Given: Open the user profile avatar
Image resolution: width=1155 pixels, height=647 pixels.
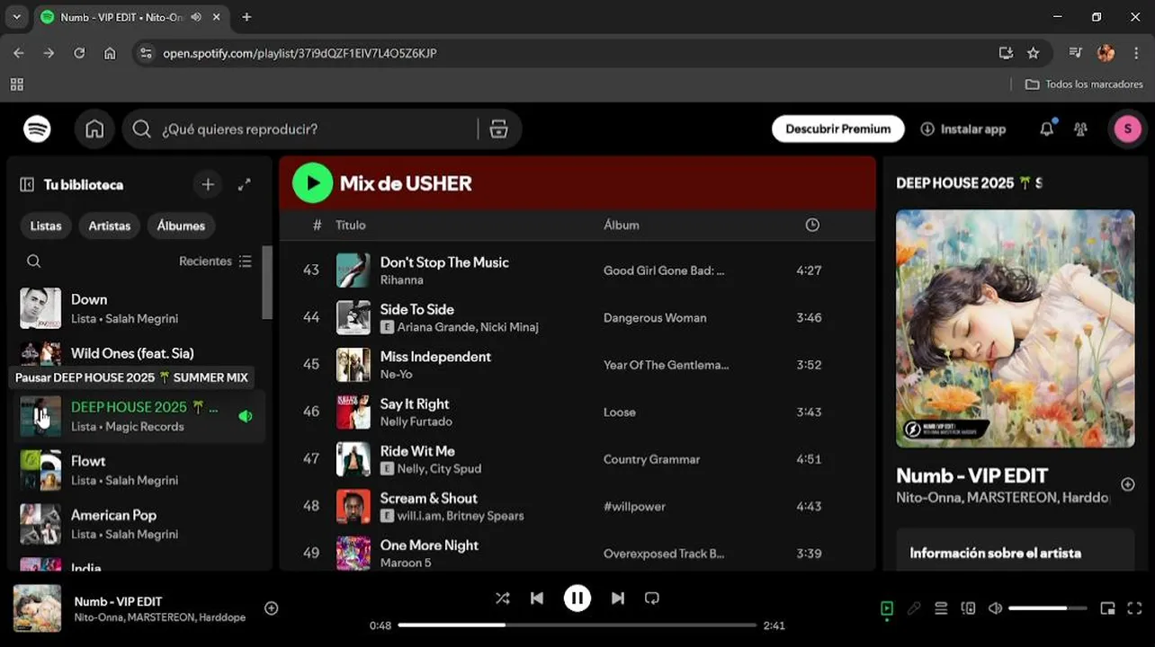Looking at the screenshot, I should click(1127, 129).
